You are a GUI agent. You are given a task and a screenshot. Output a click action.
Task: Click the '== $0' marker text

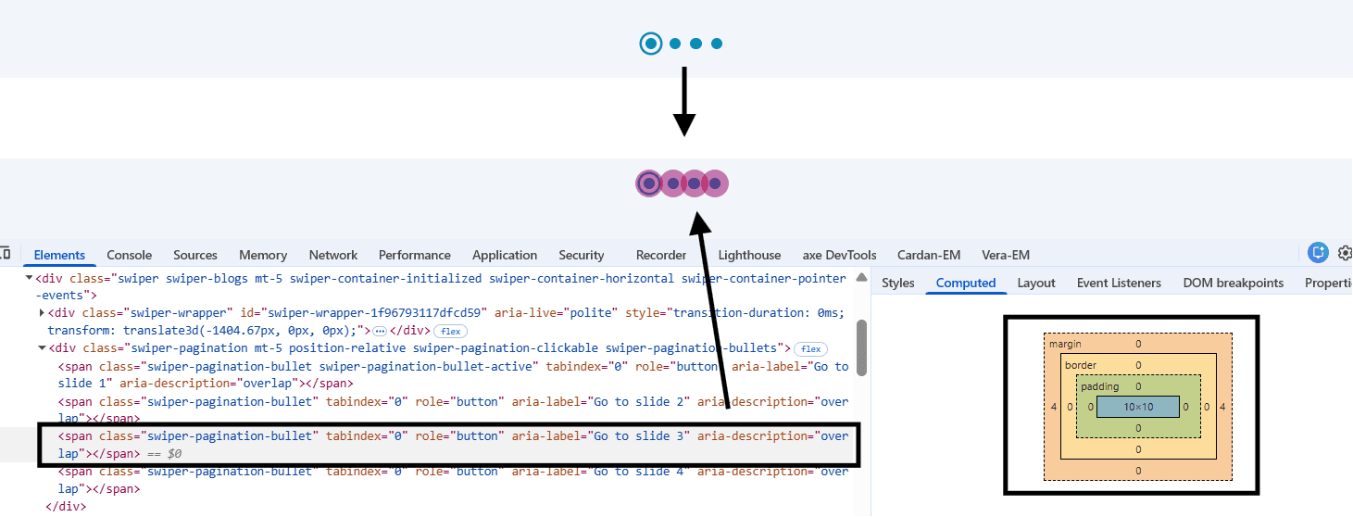[x=164, y=454]
